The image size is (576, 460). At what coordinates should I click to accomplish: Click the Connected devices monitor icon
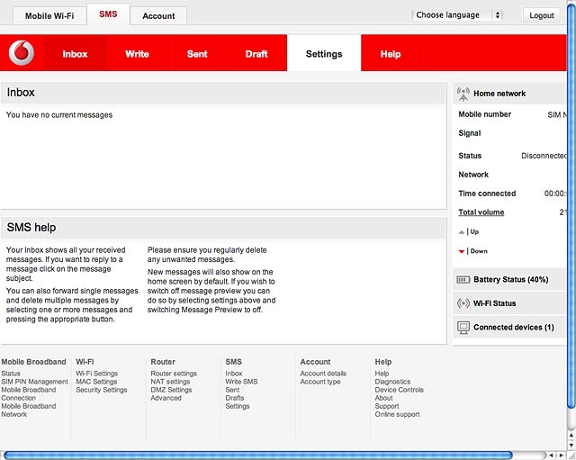click(x=463, y=328)
